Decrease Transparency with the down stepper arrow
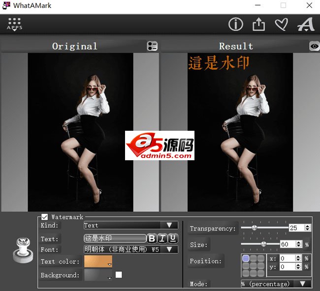The width and height of the screenshot is (320, 291). 308,229
